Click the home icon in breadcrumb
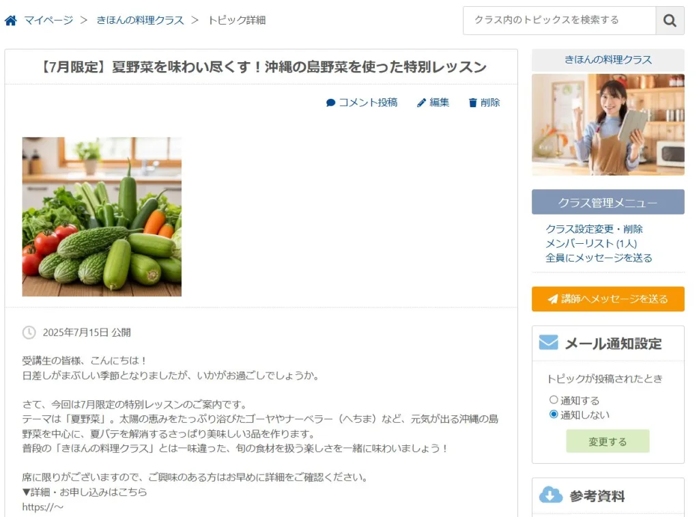 click(11, 20)
